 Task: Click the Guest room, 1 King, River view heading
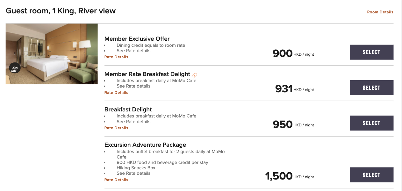coord(61,11)
